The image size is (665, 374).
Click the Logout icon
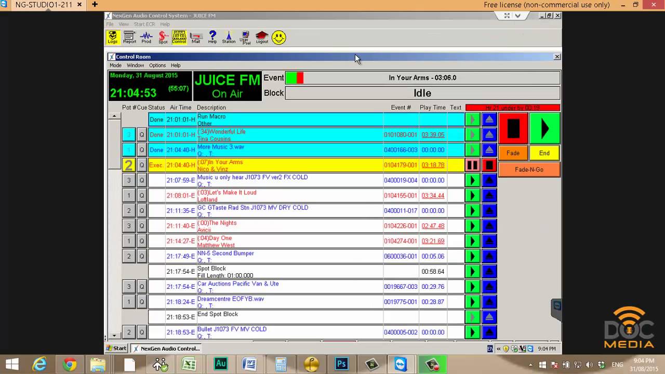[x=262, y=37]
